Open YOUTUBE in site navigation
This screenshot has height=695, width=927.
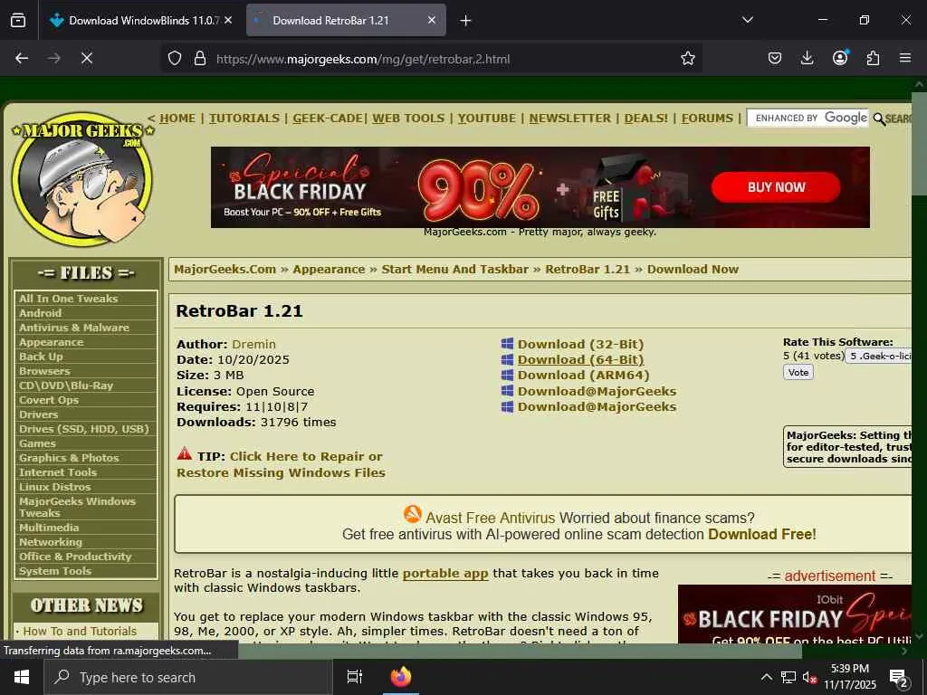[486, 119]
